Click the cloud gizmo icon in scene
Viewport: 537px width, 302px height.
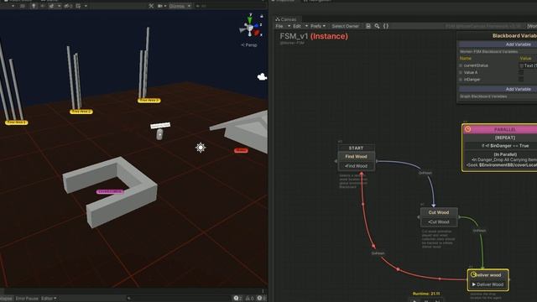[x=262, y=76]
